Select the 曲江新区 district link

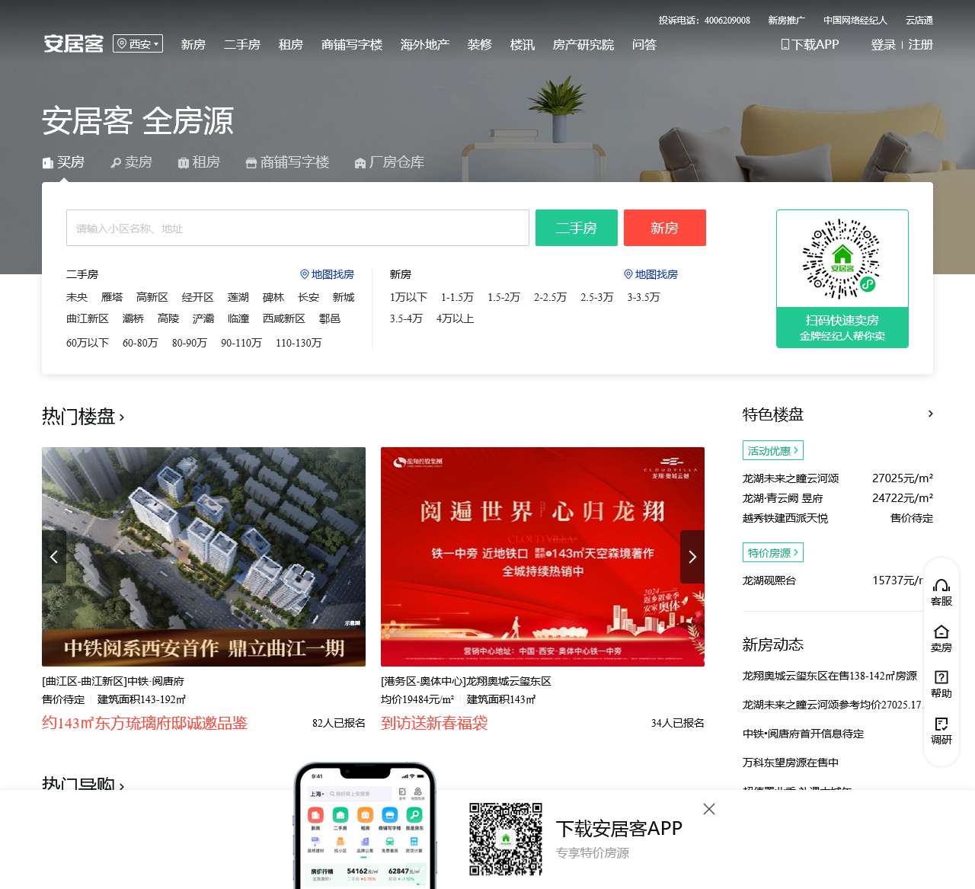[x=88, y=318]
